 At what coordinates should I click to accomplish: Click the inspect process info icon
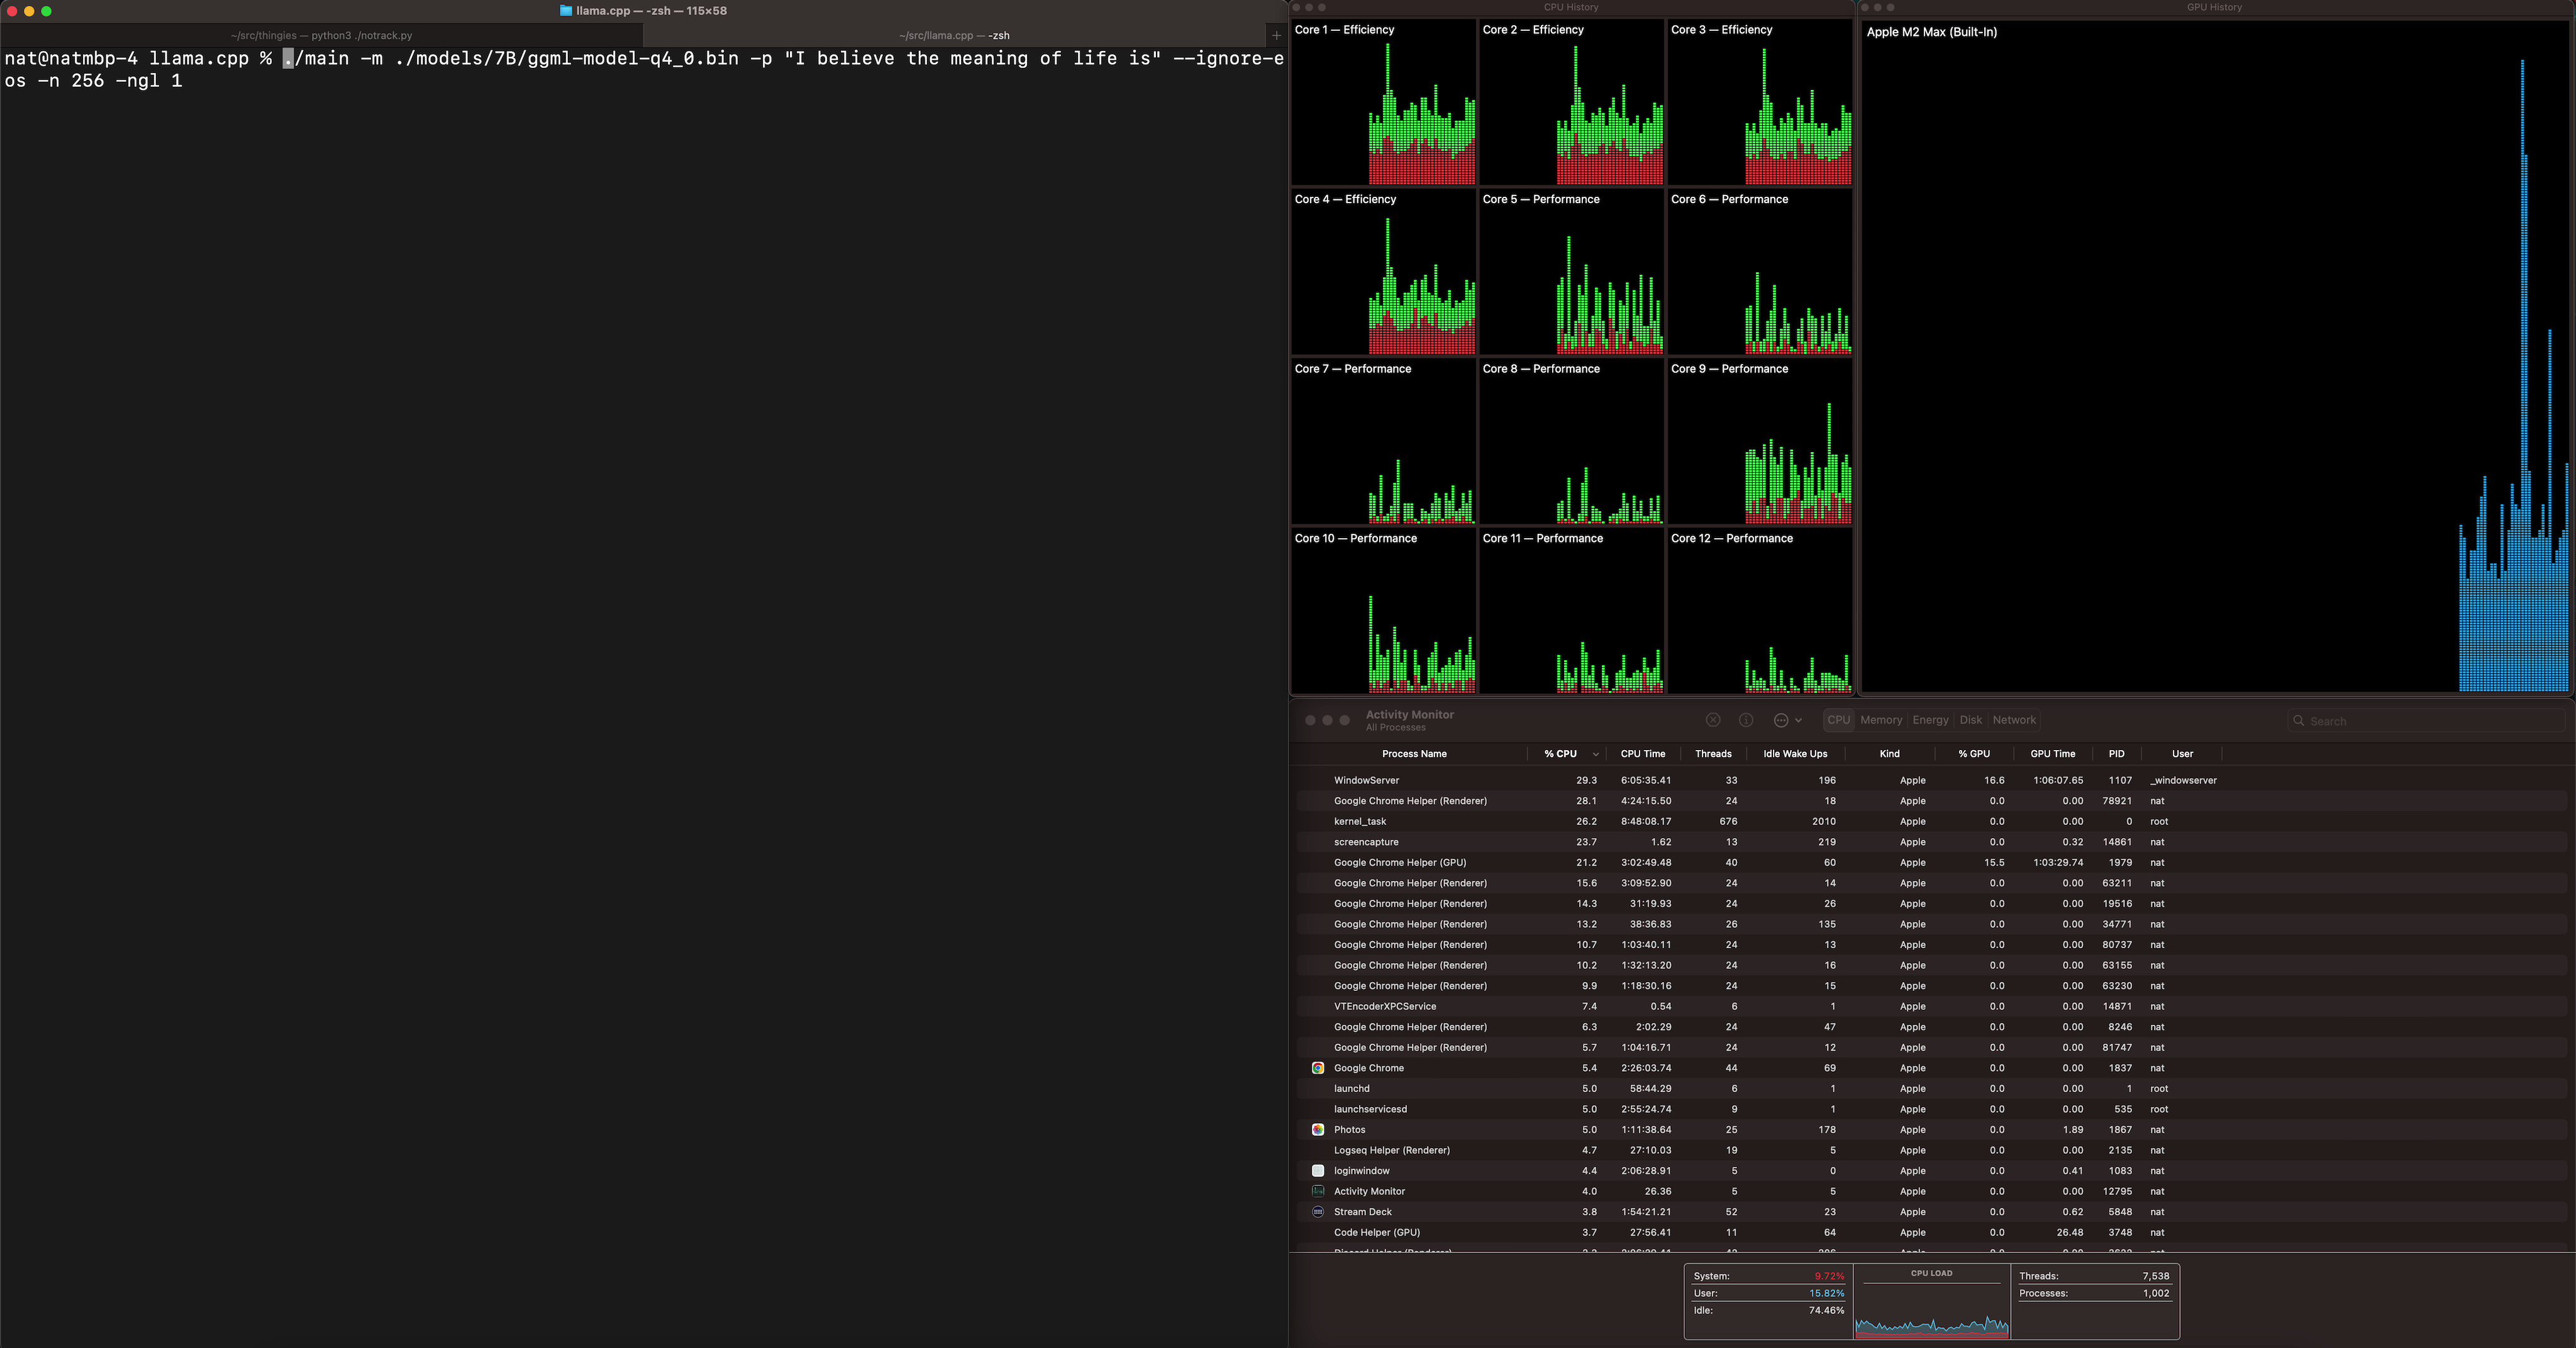click(x=1746, y=720)
